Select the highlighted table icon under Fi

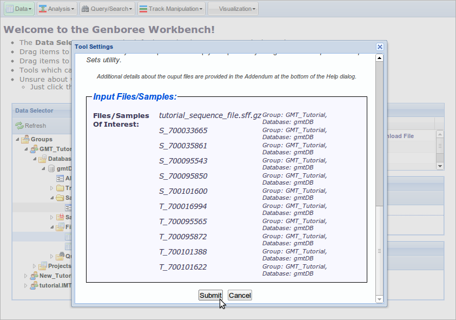68,237
